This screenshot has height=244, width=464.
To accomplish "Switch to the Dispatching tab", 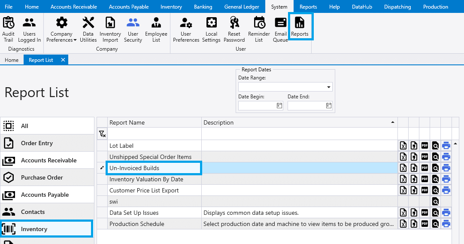I will 397,6.
